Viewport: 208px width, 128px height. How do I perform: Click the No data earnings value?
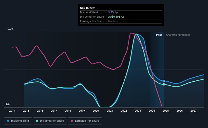(113, 21)
